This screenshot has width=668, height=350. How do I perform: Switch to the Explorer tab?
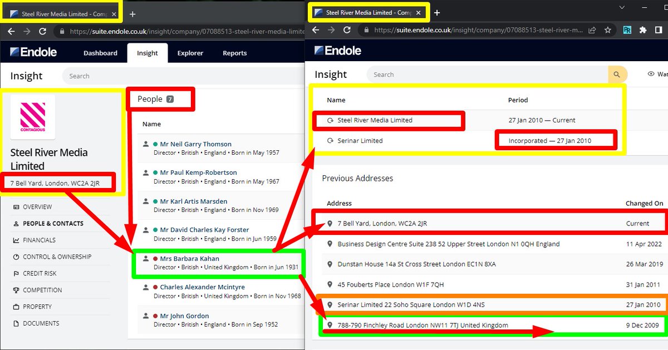190,53
